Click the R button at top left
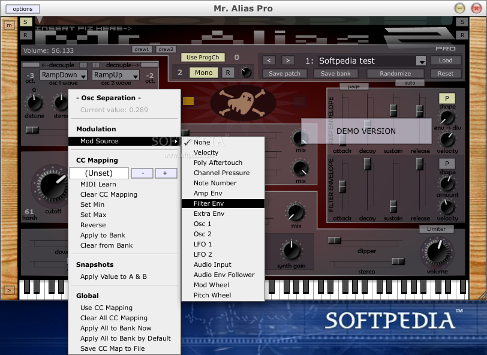 (25, 35)
